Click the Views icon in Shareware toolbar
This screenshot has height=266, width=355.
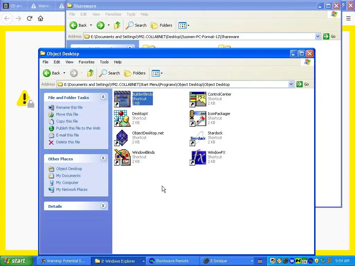tap(182, 25)
